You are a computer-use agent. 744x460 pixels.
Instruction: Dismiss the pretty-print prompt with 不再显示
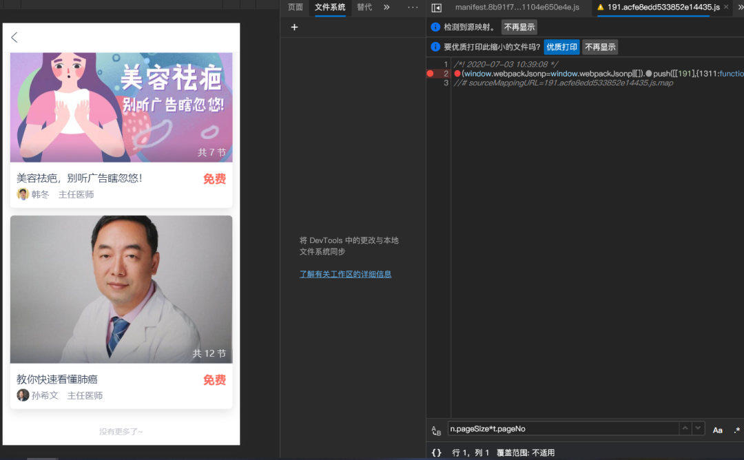(600, 47)
